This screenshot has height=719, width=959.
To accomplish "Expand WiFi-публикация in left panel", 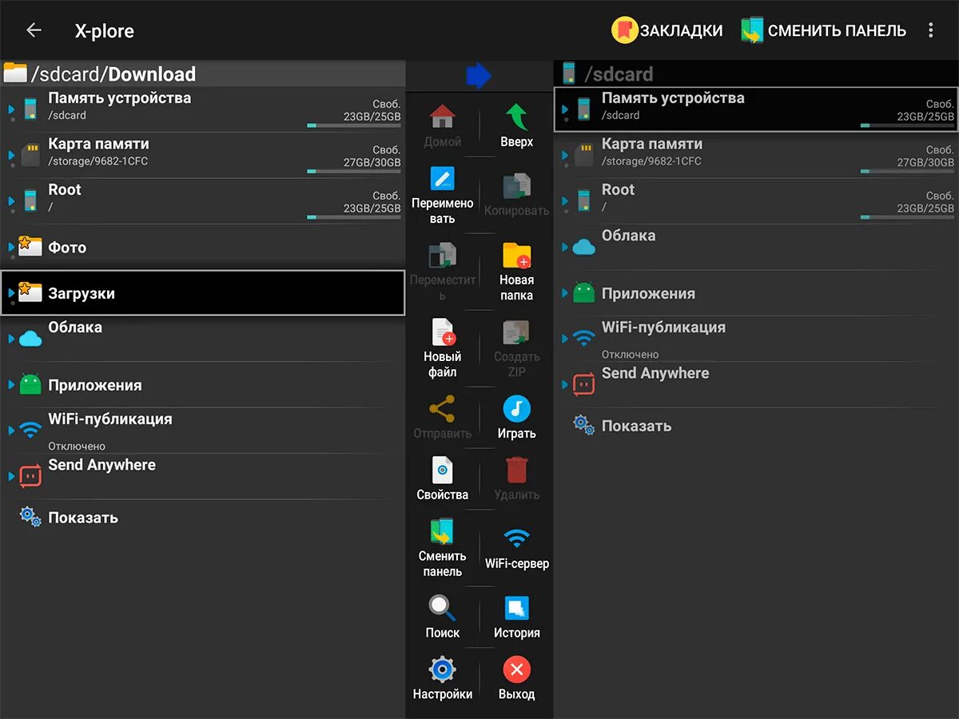I will (x=11, y=430).
